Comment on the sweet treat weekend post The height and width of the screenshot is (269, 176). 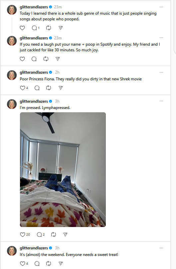coord(37,263)
